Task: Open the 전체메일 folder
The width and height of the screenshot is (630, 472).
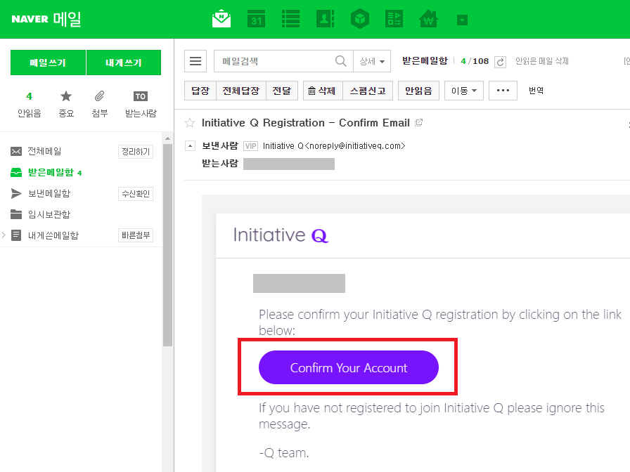Action: 44,151
